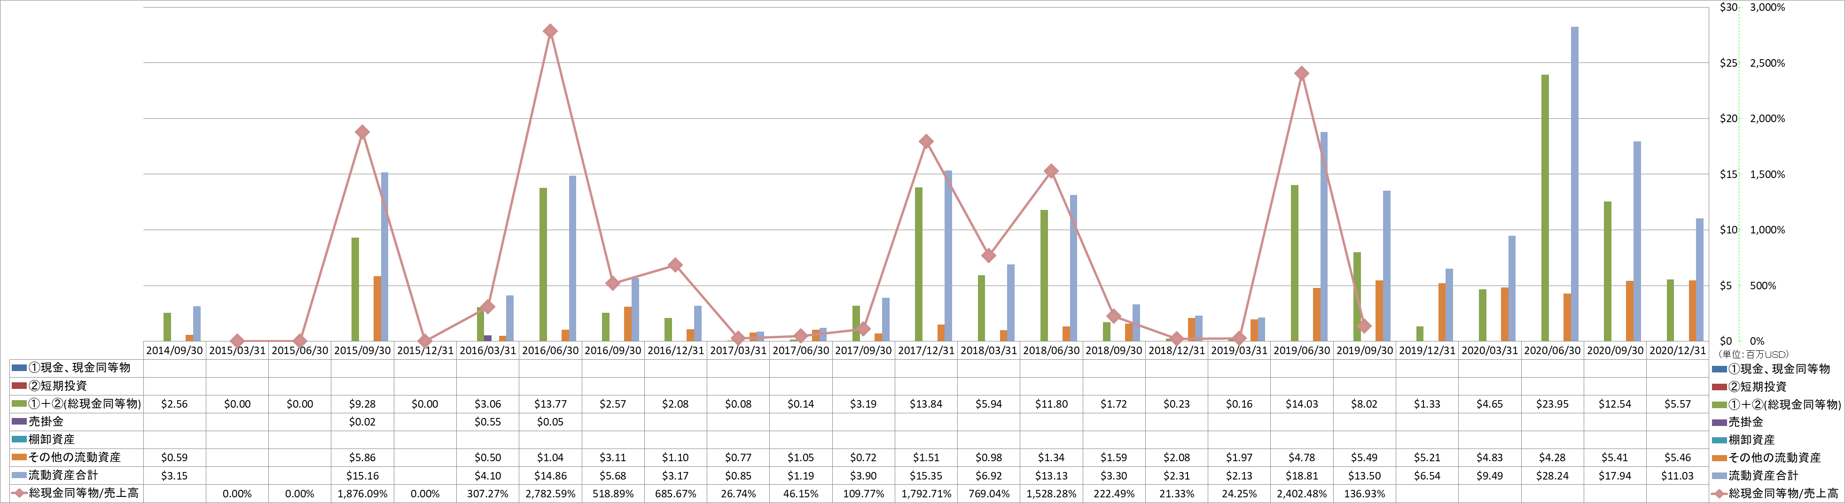Click the 2,402.48% ratio cell
1845x503 pixels.
[x=1302, y=494]
